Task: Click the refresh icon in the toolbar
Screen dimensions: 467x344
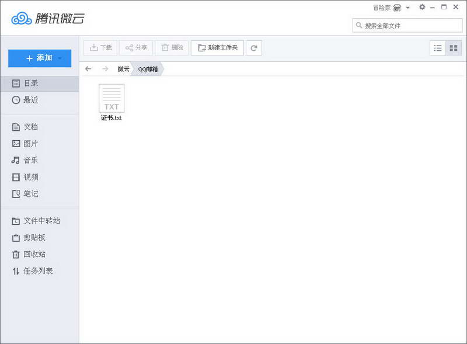Action: point(253,48)
